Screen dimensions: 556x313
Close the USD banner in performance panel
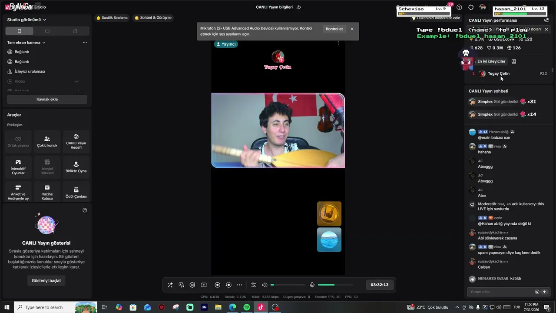[546, 29]
